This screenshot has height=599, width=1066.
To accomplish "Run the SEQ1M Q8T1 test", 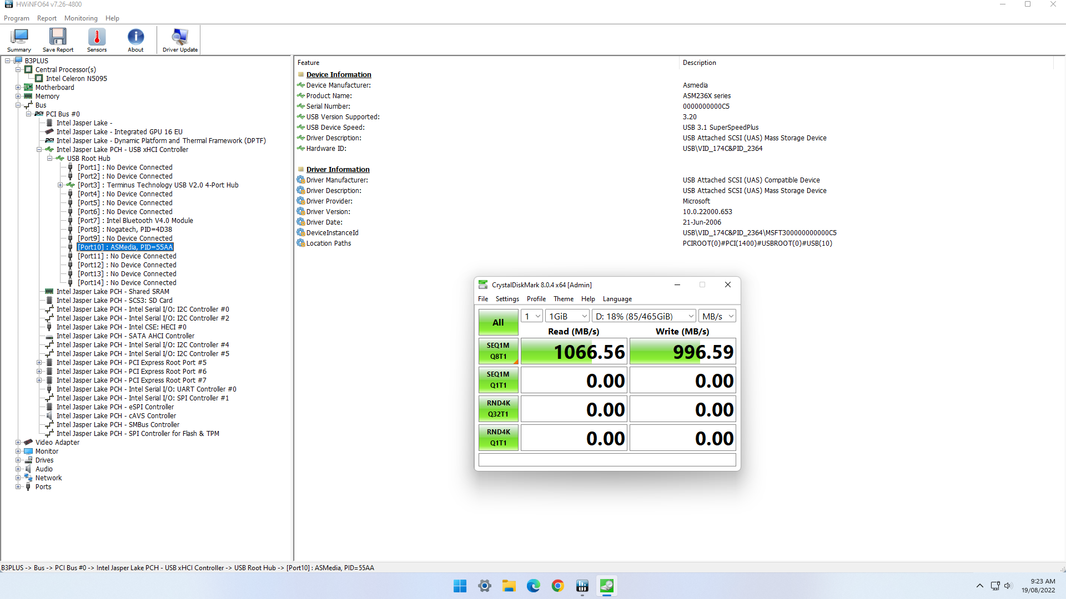I will click(499, 351).
